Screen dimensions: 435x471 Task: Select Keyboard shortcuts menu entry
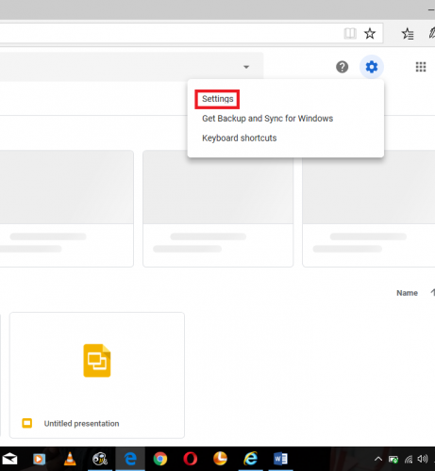(x=239, y=138)
